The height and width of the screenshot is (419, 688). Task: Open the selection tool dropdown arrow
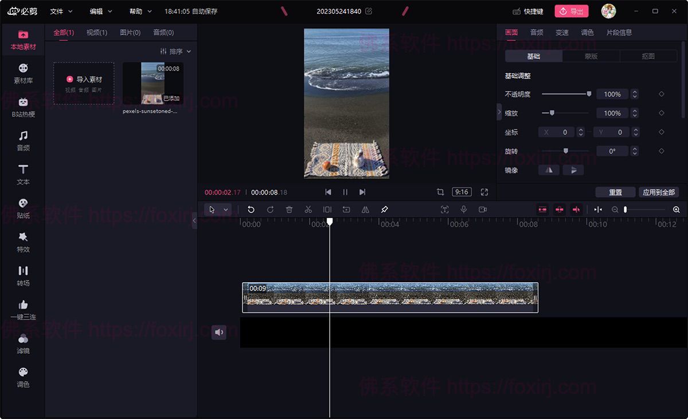[226, 209]
